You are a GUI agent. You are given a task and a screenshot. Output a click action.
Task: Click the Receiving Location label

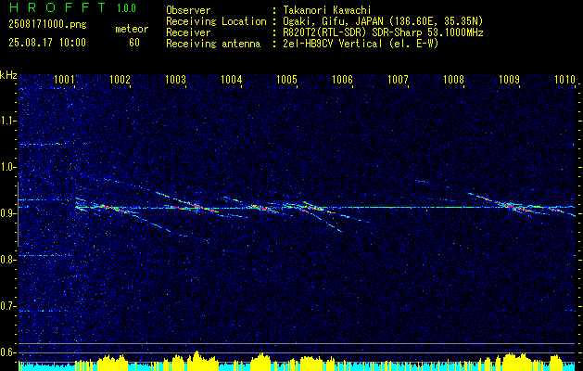(x=216, y=21)
